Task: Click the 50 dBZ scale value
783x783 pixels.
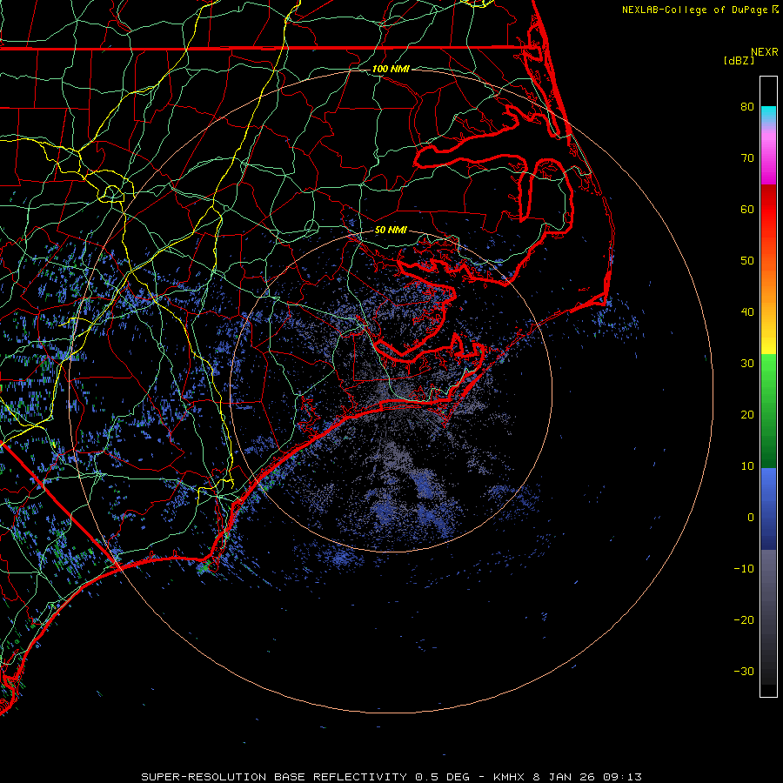Action: [x=747, y=261]
